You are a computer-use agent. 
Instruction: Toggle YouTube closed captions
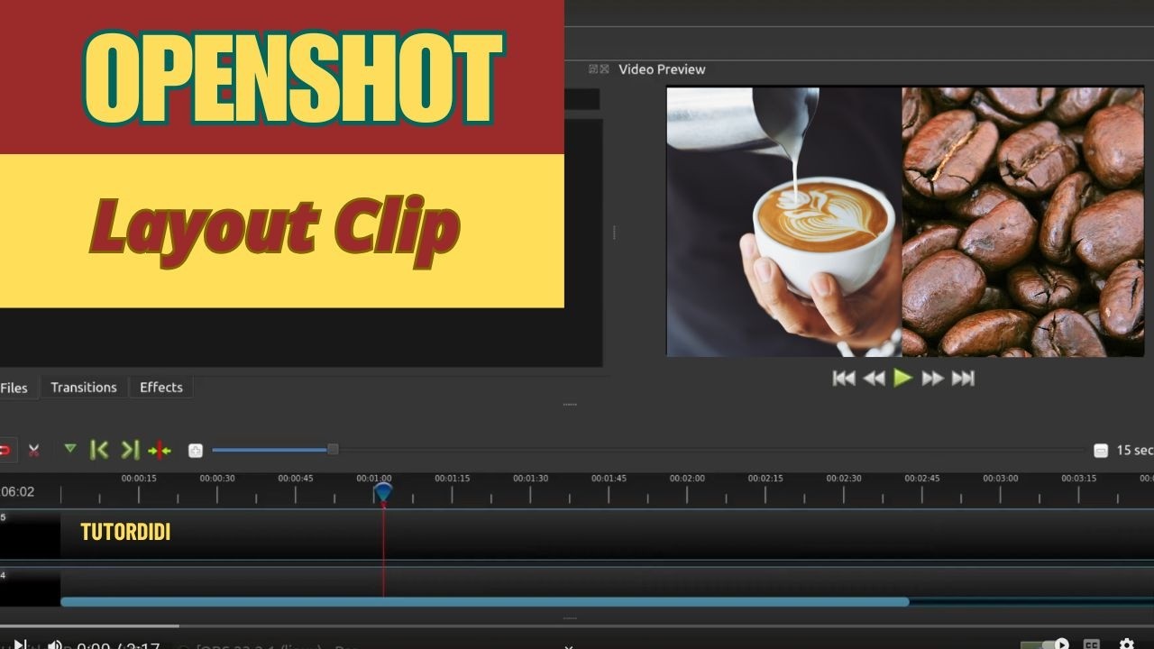pyautogui.click(x=1092, y=644)
